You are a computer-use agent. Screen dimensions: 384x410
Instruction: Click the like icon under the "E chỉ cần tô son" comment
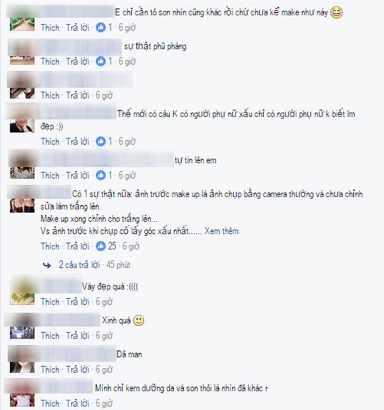click(x=100, y=27)
